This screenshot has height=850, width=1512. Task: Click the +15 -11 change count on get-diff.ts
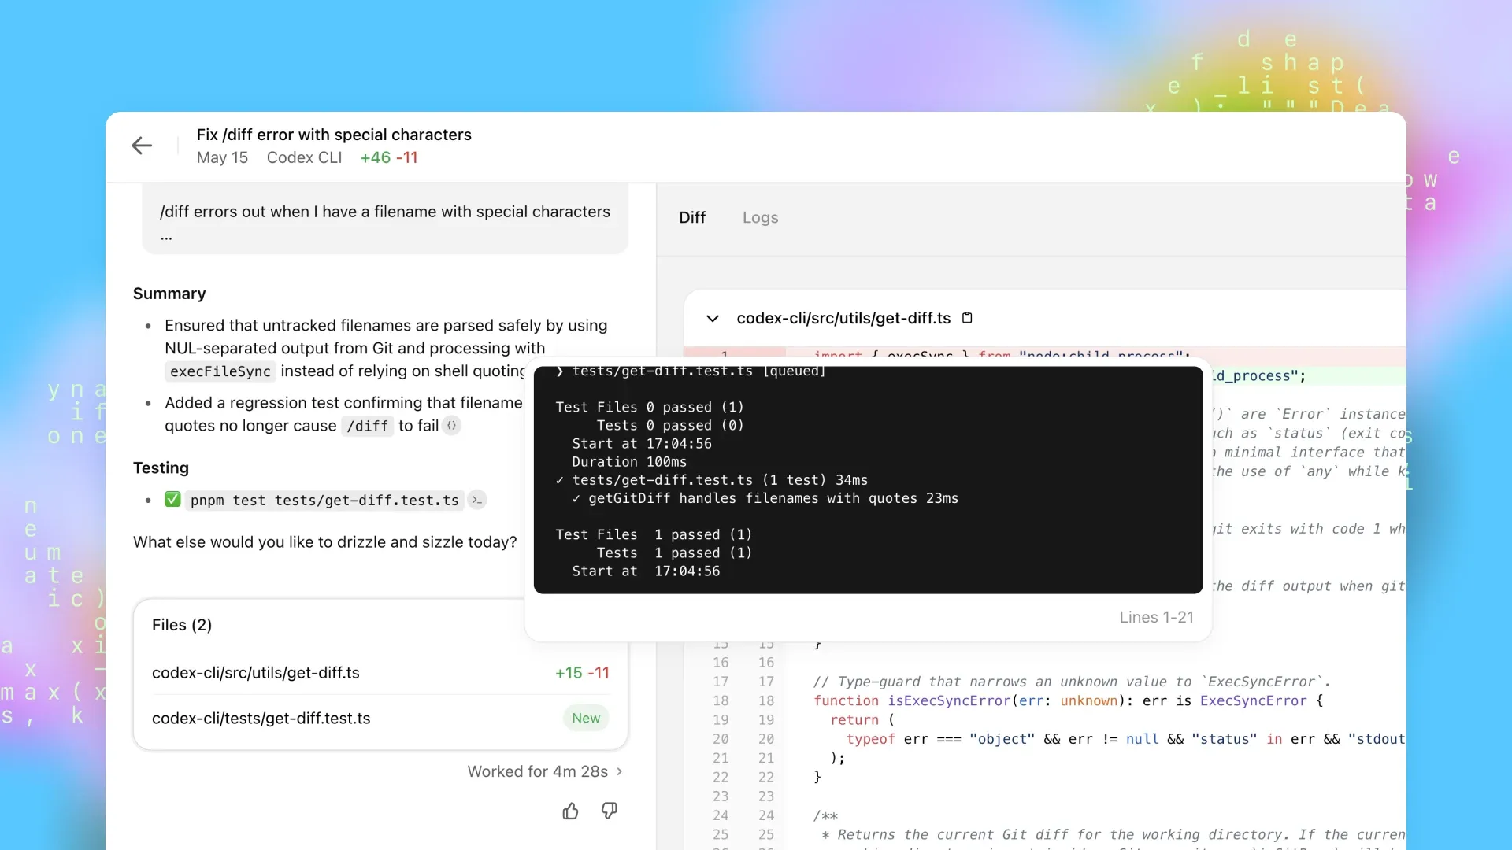[x=581, y=673]
